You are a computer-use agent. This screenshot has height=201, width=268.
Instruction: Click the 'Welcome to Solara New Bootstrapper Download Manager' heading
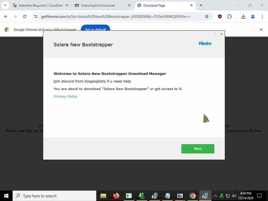coord(110,74)
